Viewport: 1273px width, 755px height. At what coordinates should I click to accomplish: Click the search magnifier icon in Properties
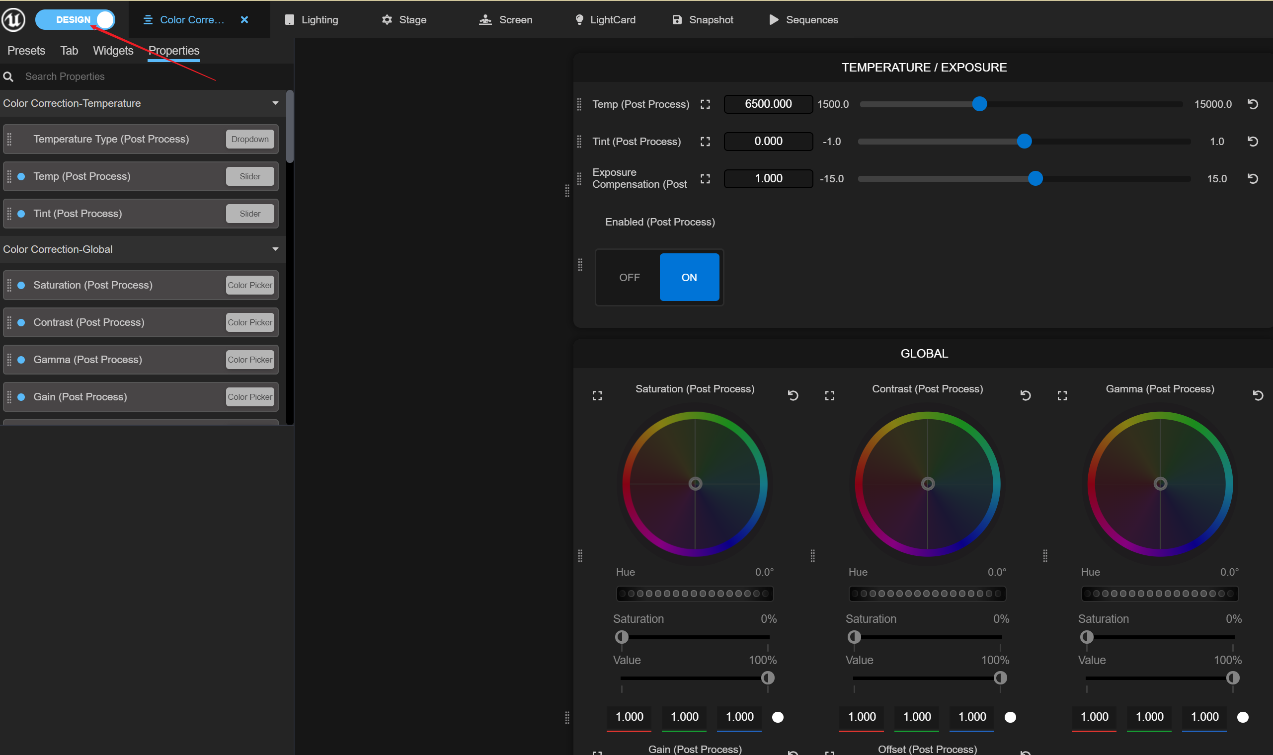8,77
